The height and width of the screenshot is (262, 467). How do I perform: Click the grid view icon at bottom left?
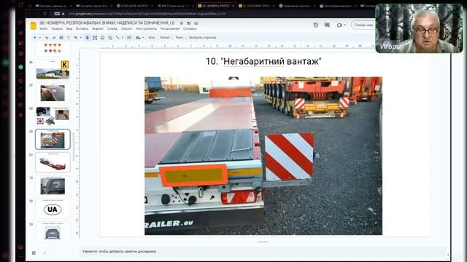coord(34,253)
